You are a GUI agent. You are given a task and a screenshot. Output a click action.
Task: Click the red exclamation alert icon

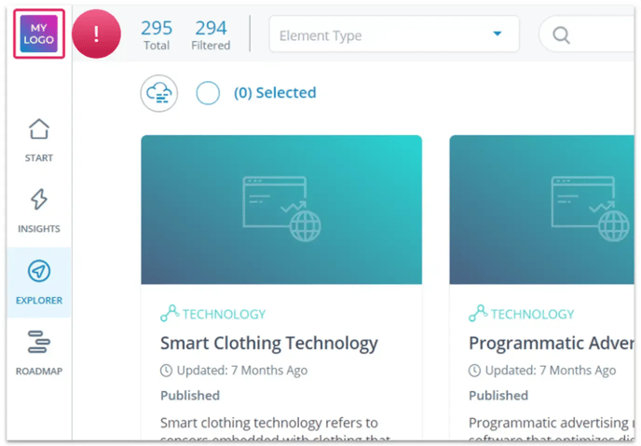(97, 34)
